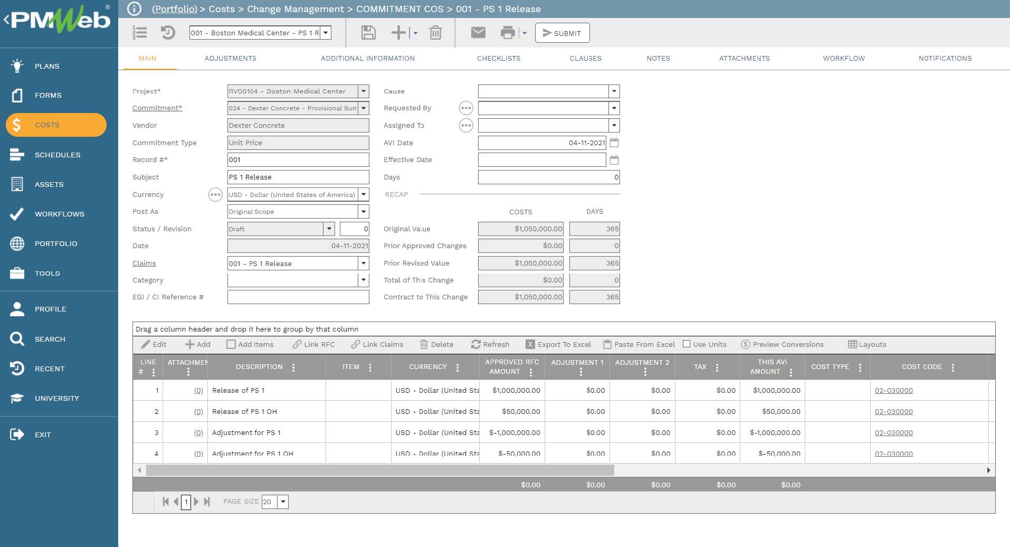Switch to the Clauses tab
1010x547 pixels.
585,59
